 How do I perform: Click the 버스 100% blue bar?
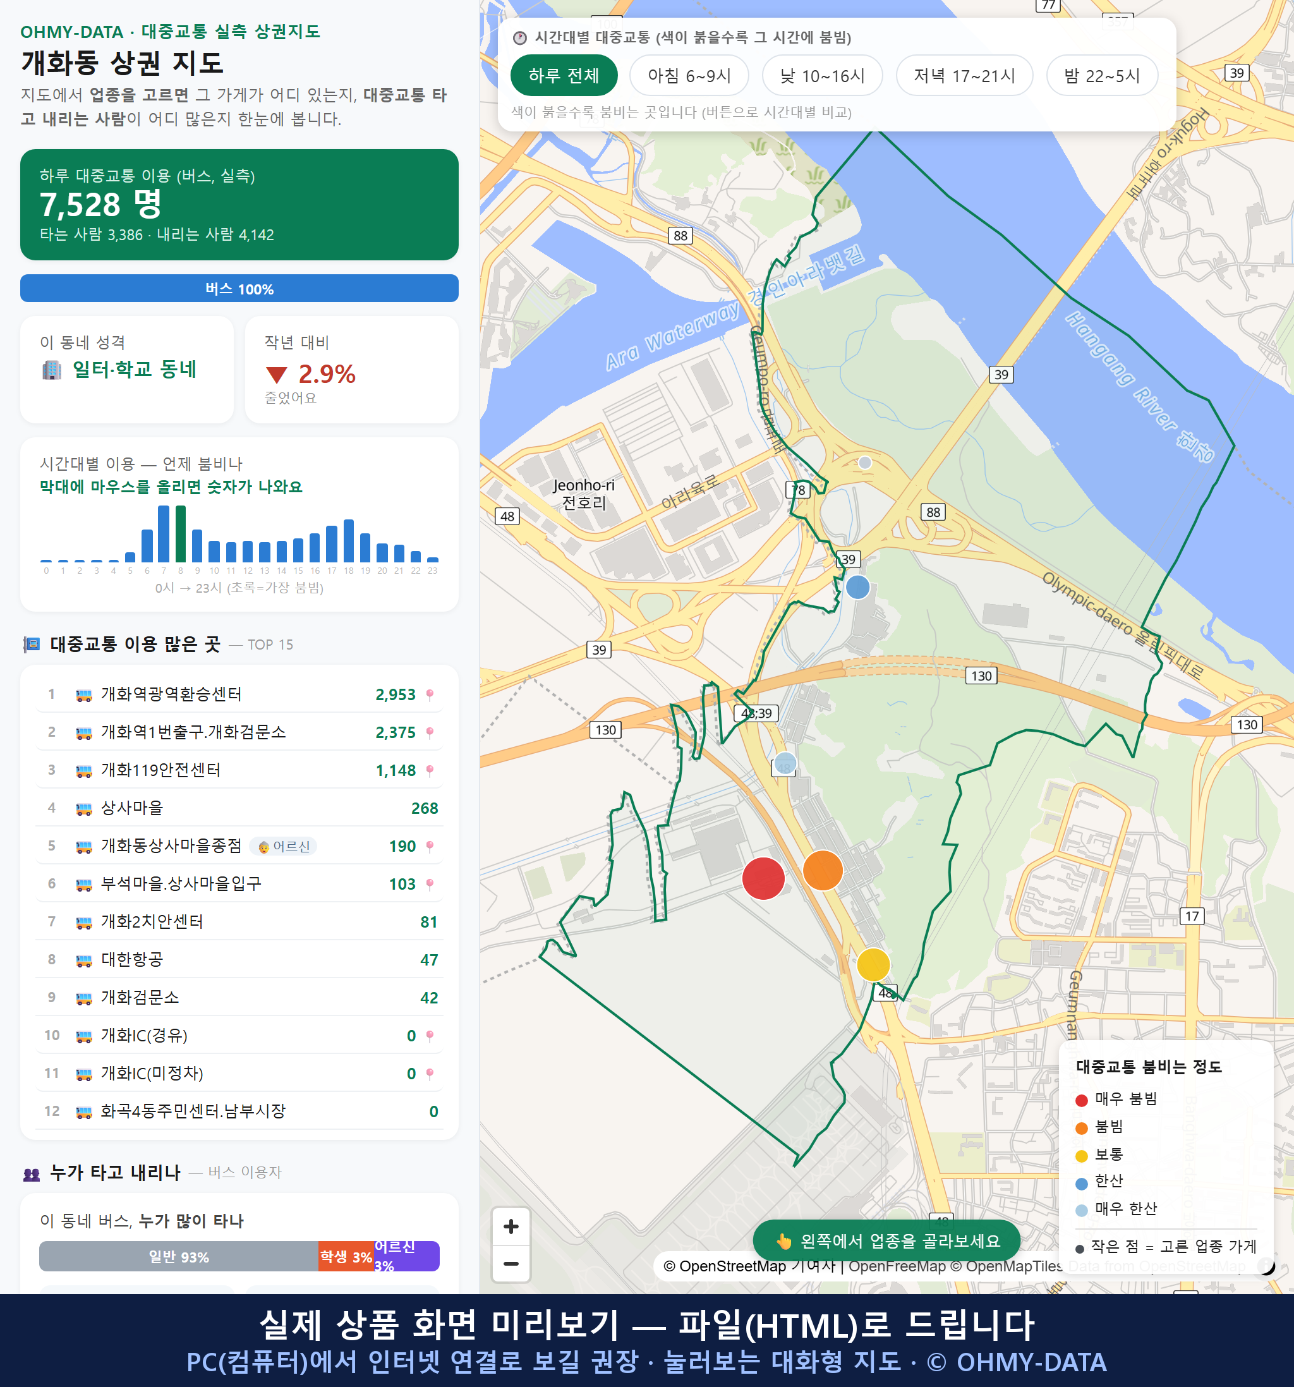[239, 288]
